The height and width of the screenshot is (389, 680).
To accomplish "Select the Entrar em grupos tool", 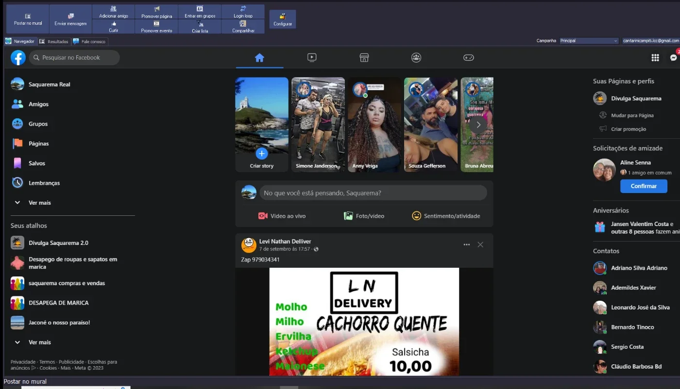I will [200, 12].
